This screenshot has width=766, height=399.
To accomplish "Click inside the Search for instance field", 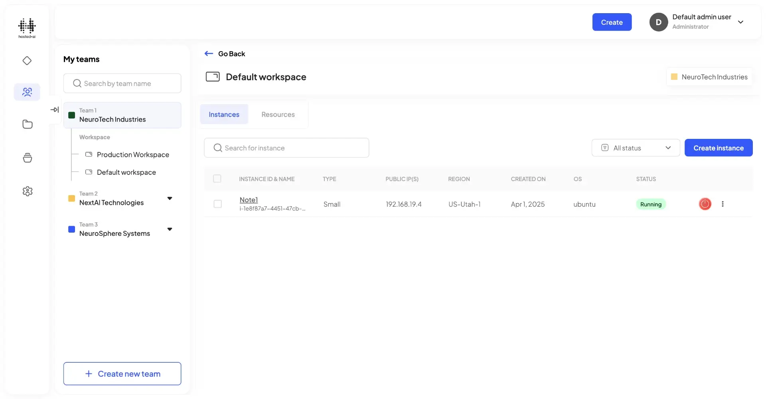I will 286,148.
